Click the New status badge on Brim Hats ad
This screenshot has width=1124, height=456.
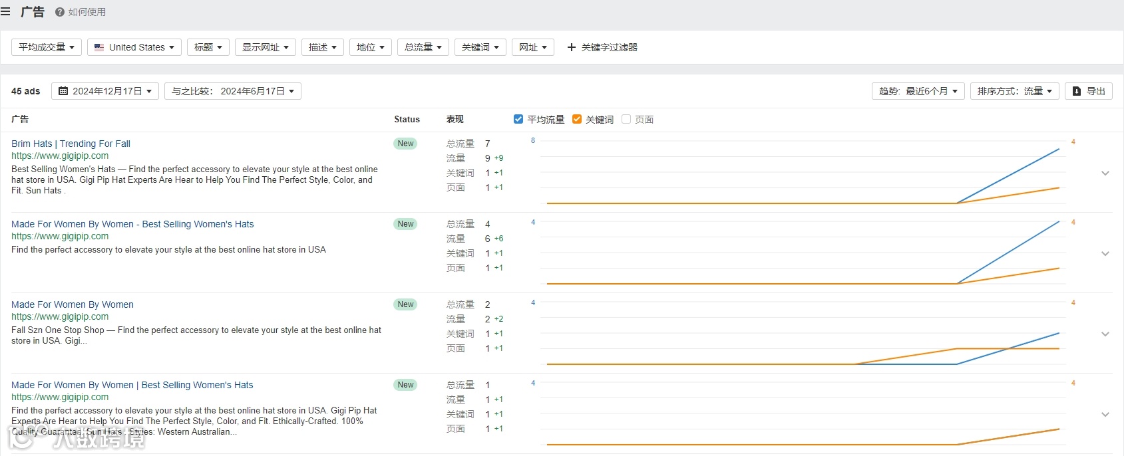click(405, 144)
